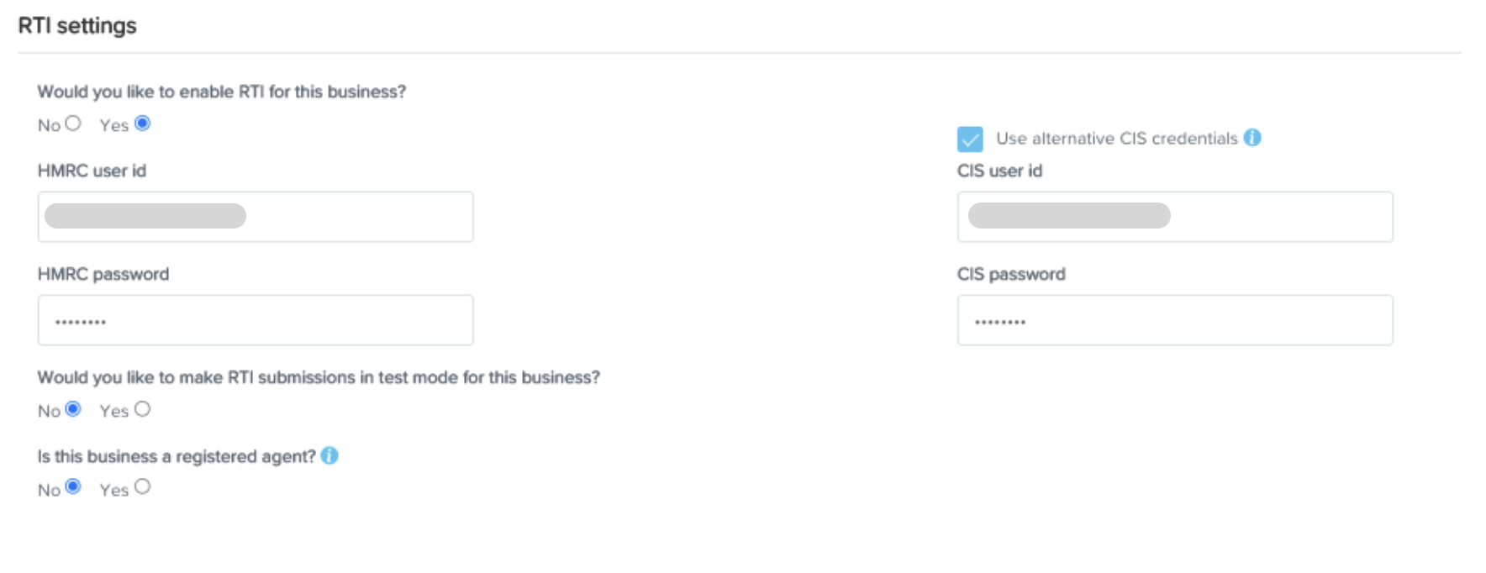This screenshot has height=573, width=1486.
Task: Click info icon beside registered agent question
Action: pos(329,455)
